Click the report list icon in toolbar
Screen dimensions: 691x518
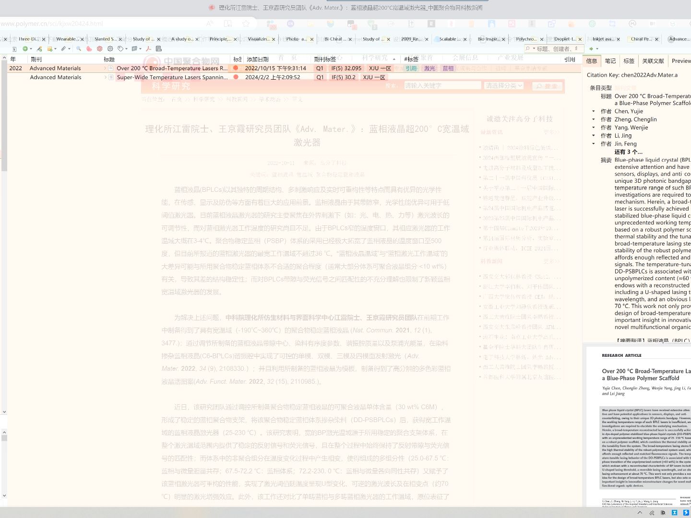point(159,48)
